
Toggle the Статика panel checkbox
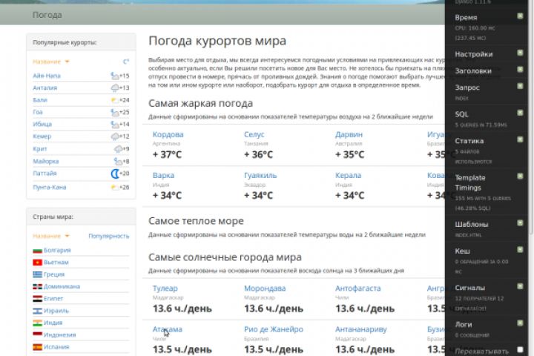(520, 139)
